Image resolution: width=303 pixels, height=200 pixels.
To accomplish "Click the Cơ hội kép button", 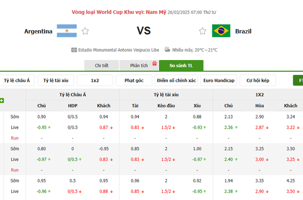I will click(258, 80).
